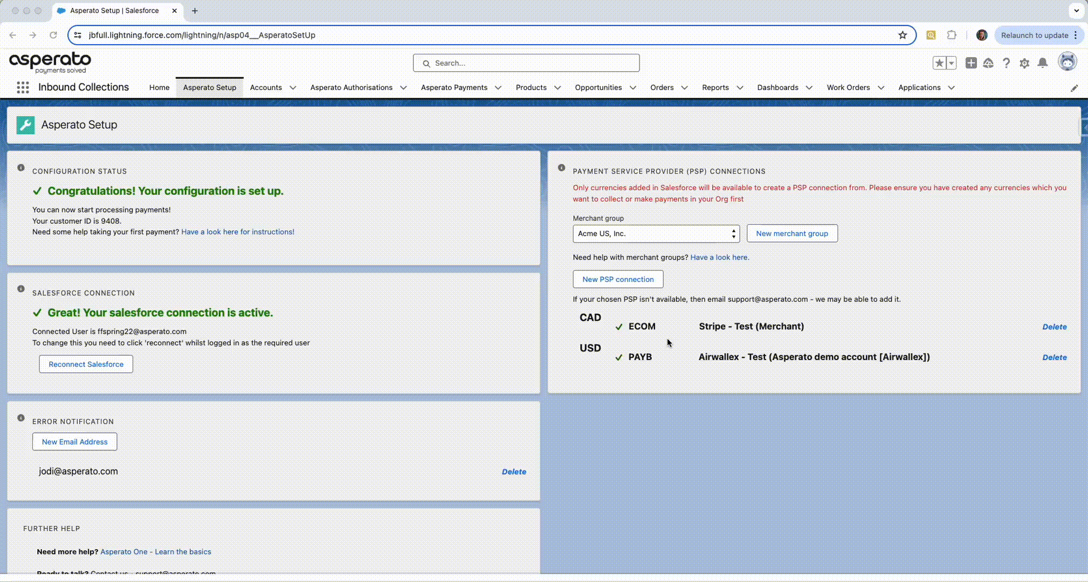Expand the Orders dropdown chevron

pos(685,88)
